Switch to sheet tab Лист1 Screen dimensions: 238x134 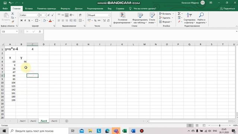pos(23,121)
